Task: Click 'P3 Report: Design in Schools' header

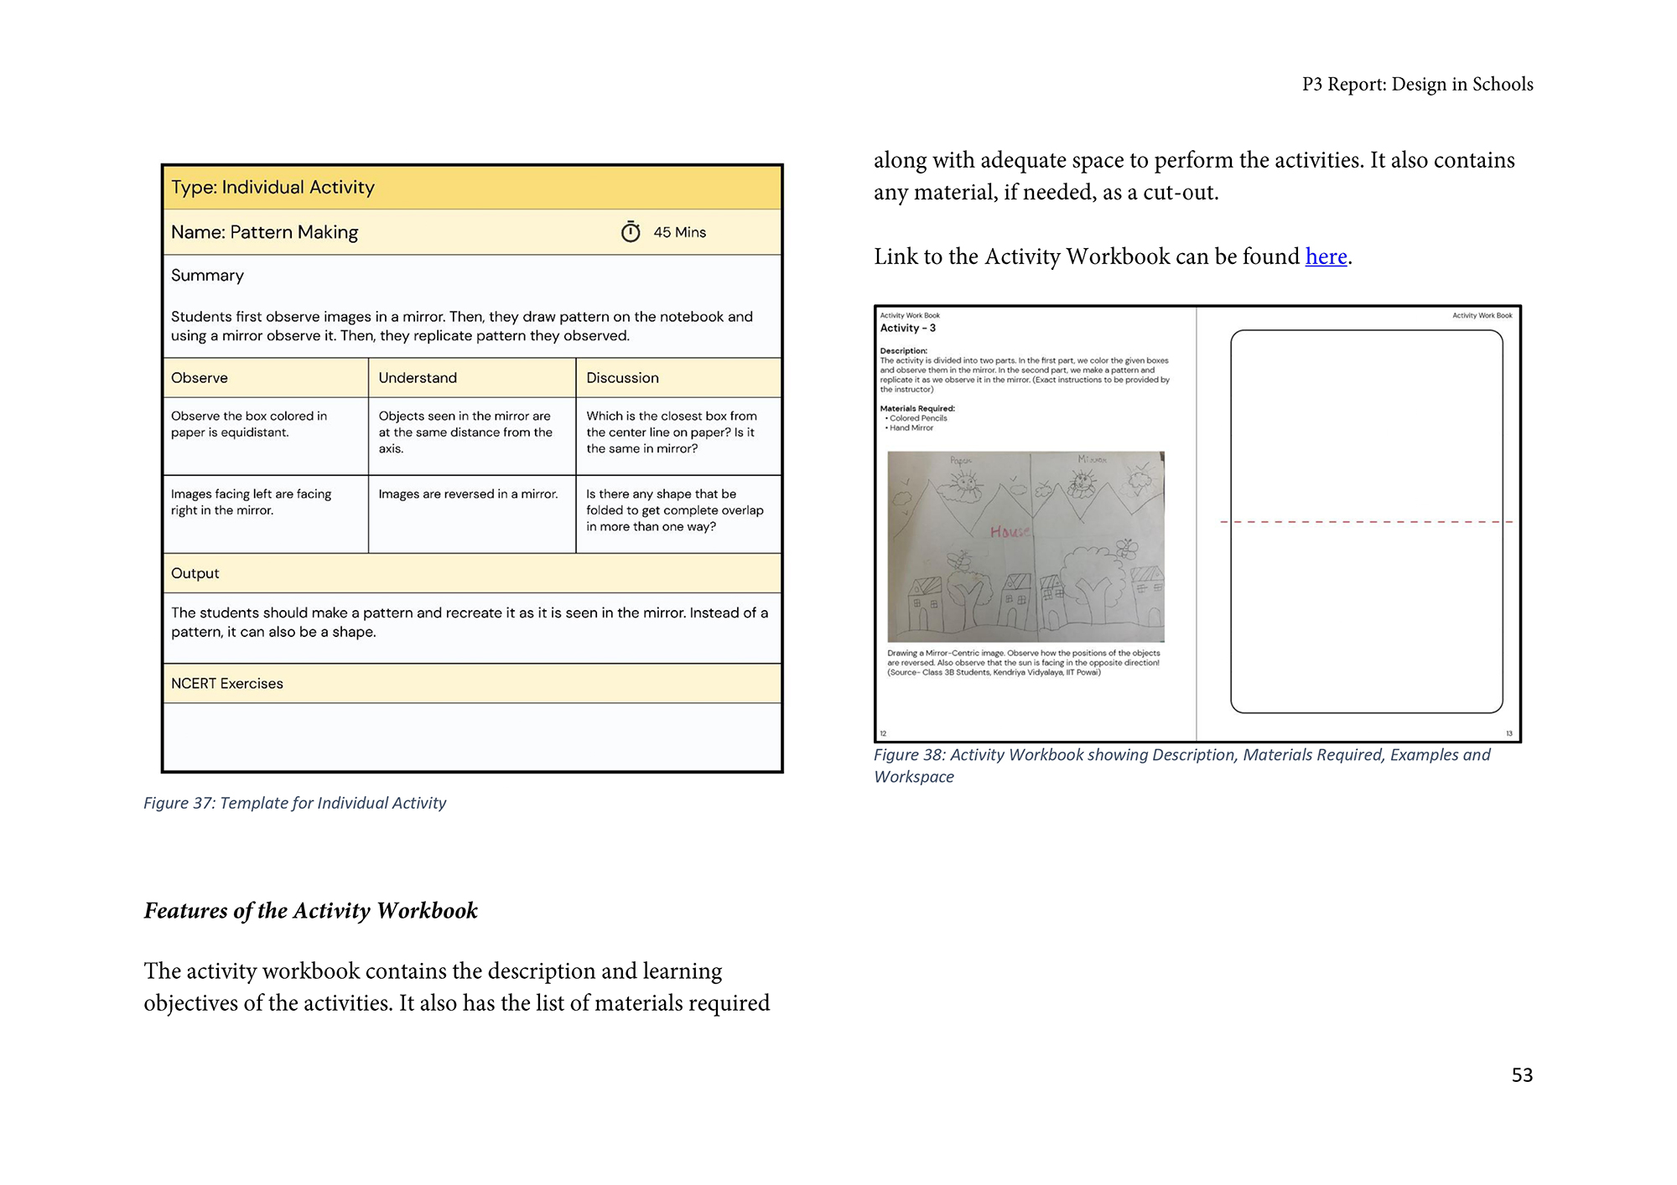Action: (x=1417, y=85)
